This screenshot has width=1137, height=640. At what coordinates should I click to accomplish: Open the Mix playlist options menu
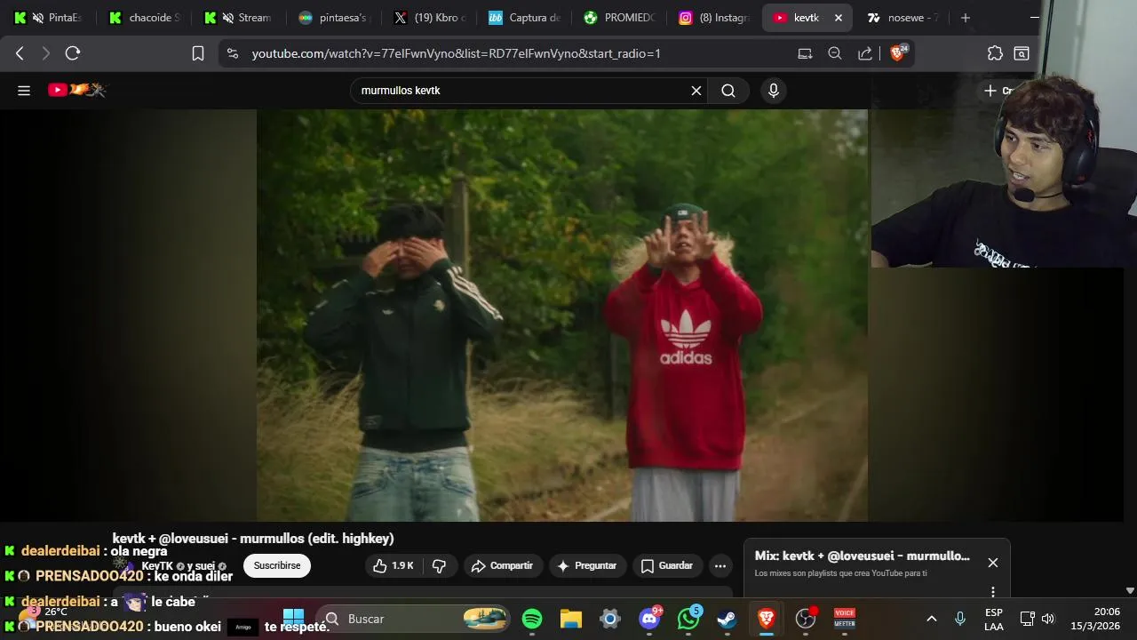pos(993,592)
